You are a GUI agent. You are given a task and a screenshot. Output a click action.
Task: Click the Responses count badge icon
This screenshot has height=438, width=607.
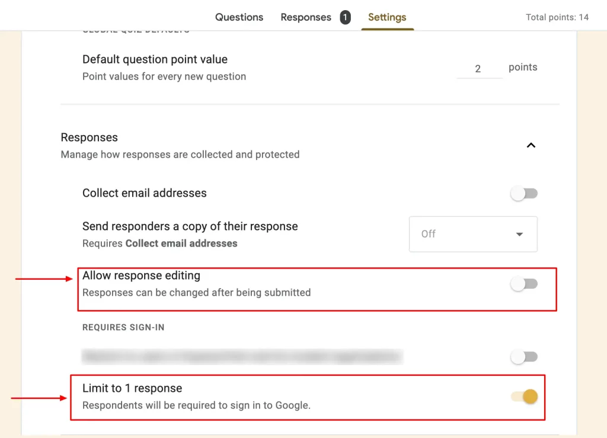pyautogui.click(x=344, y=17)
